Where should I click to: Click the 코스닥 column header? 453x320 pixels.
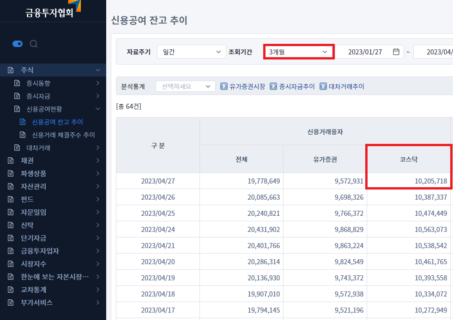[409, 159]
